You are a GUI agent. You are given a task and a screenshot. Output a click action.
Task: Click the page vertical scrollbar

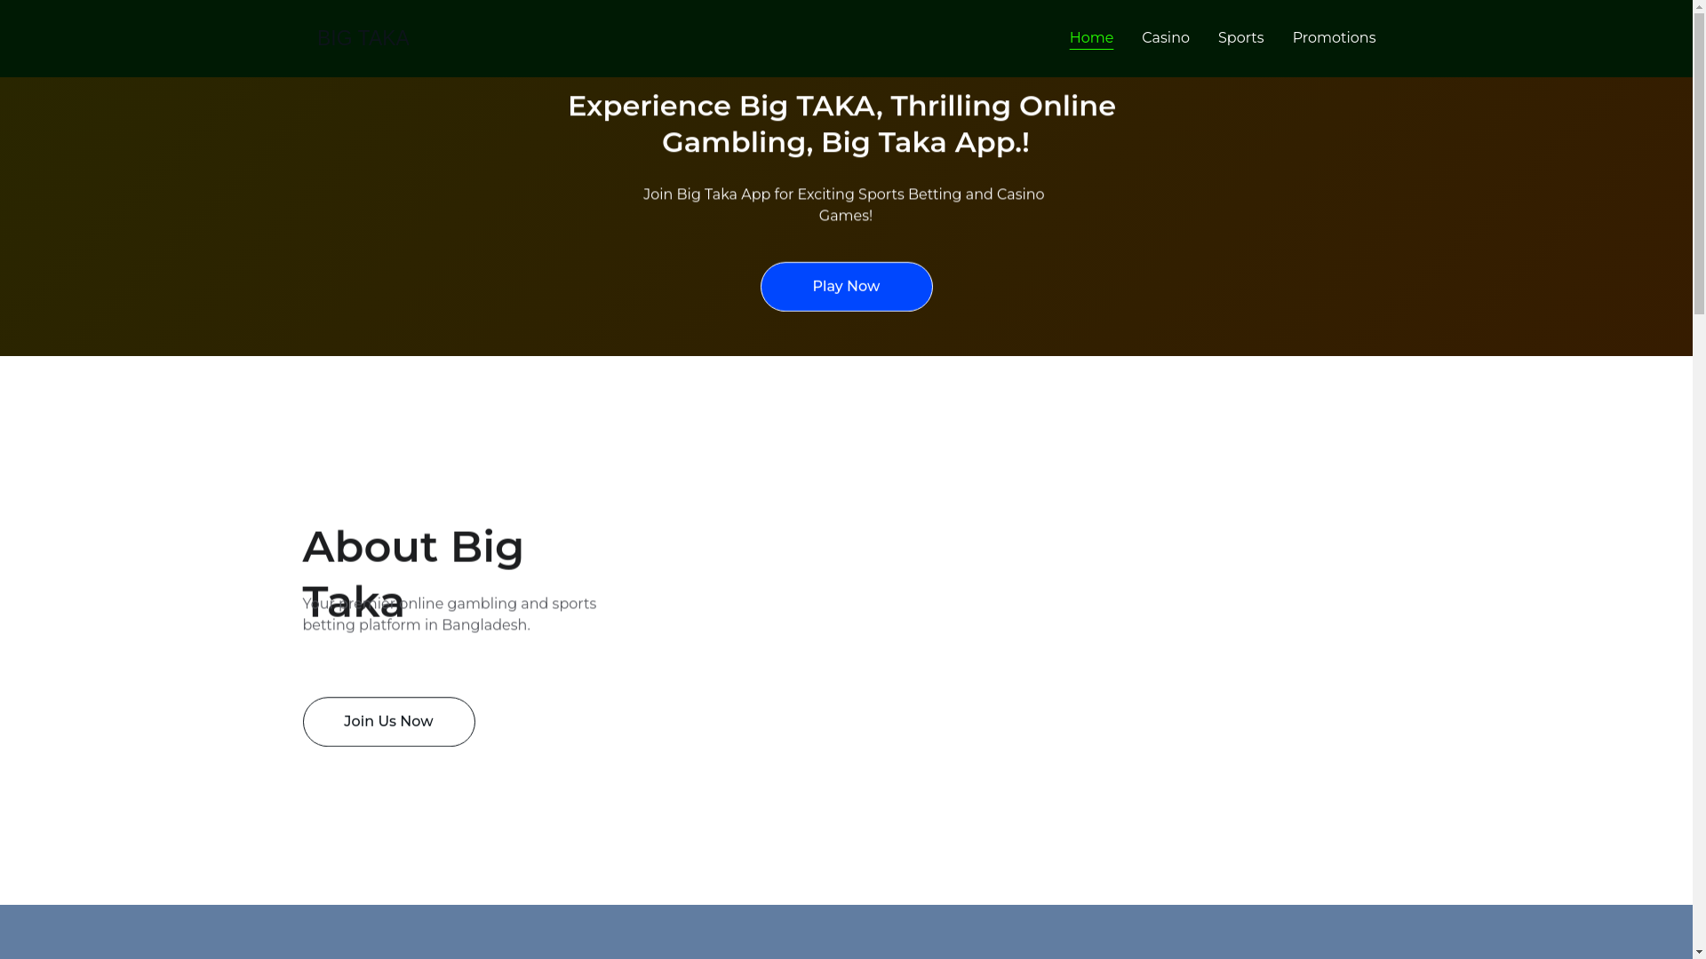[x=1699, y=479]
